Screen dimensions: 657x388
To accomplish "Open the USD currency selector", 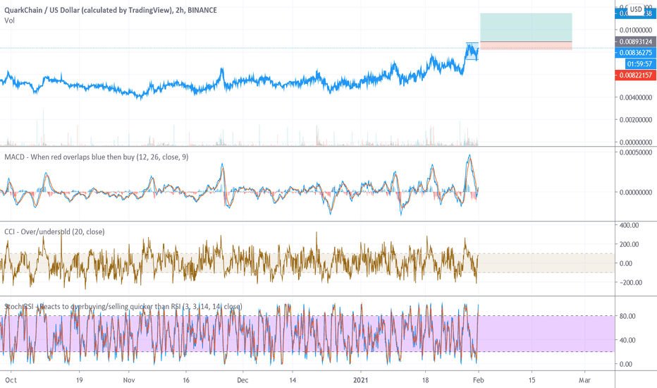I will click(x=636, y=9).
